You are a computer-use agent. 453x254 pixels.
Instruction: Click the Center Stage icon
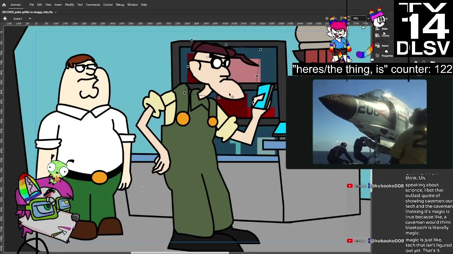[x=327, y=18]
